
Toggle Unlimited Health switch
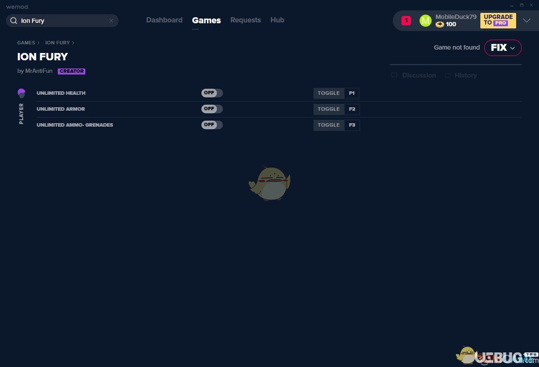point(212,93)
